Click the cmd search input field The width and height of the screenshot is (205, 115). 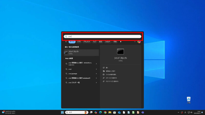click(102, 37)
